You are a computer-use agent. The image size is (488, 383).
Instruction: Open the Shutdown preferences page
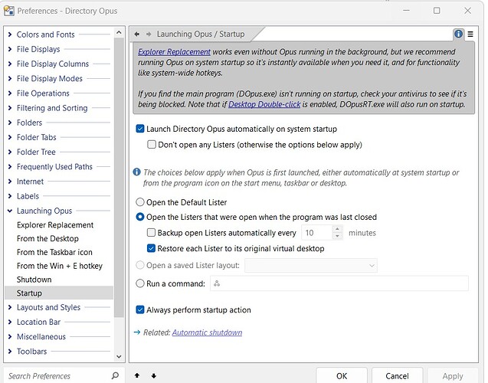pyautogui.click(x=34, y=280)
